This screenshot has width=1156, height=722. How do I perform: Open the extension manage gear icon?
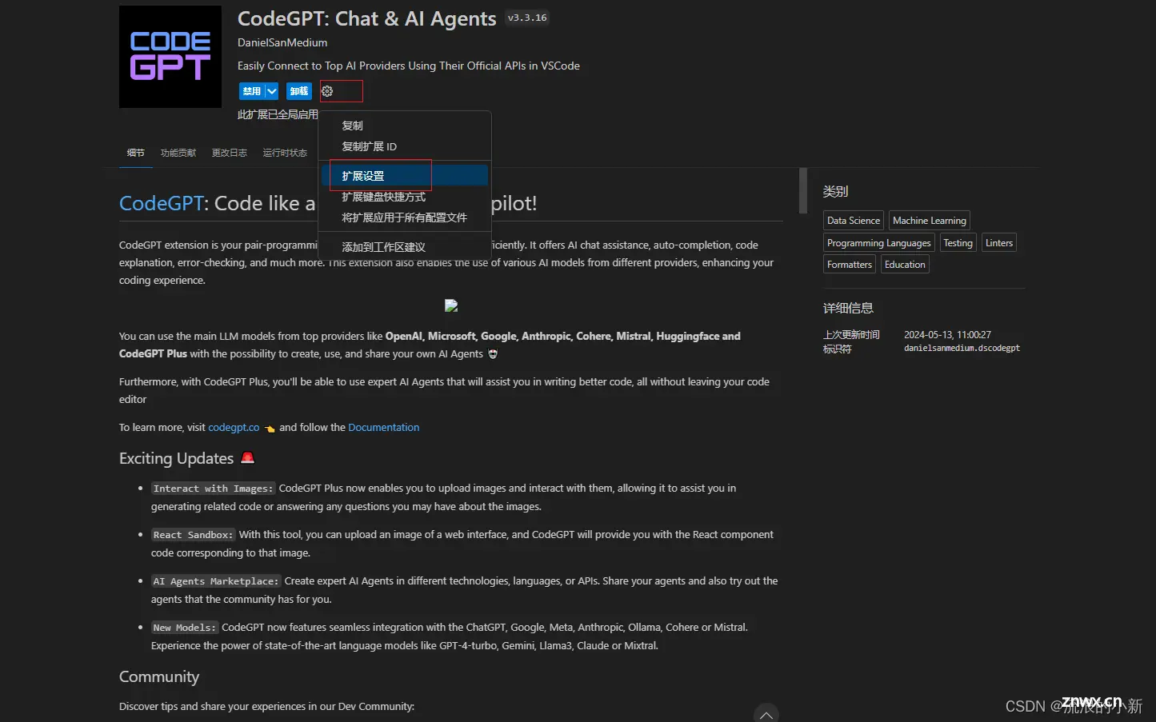tap(327, 91)
